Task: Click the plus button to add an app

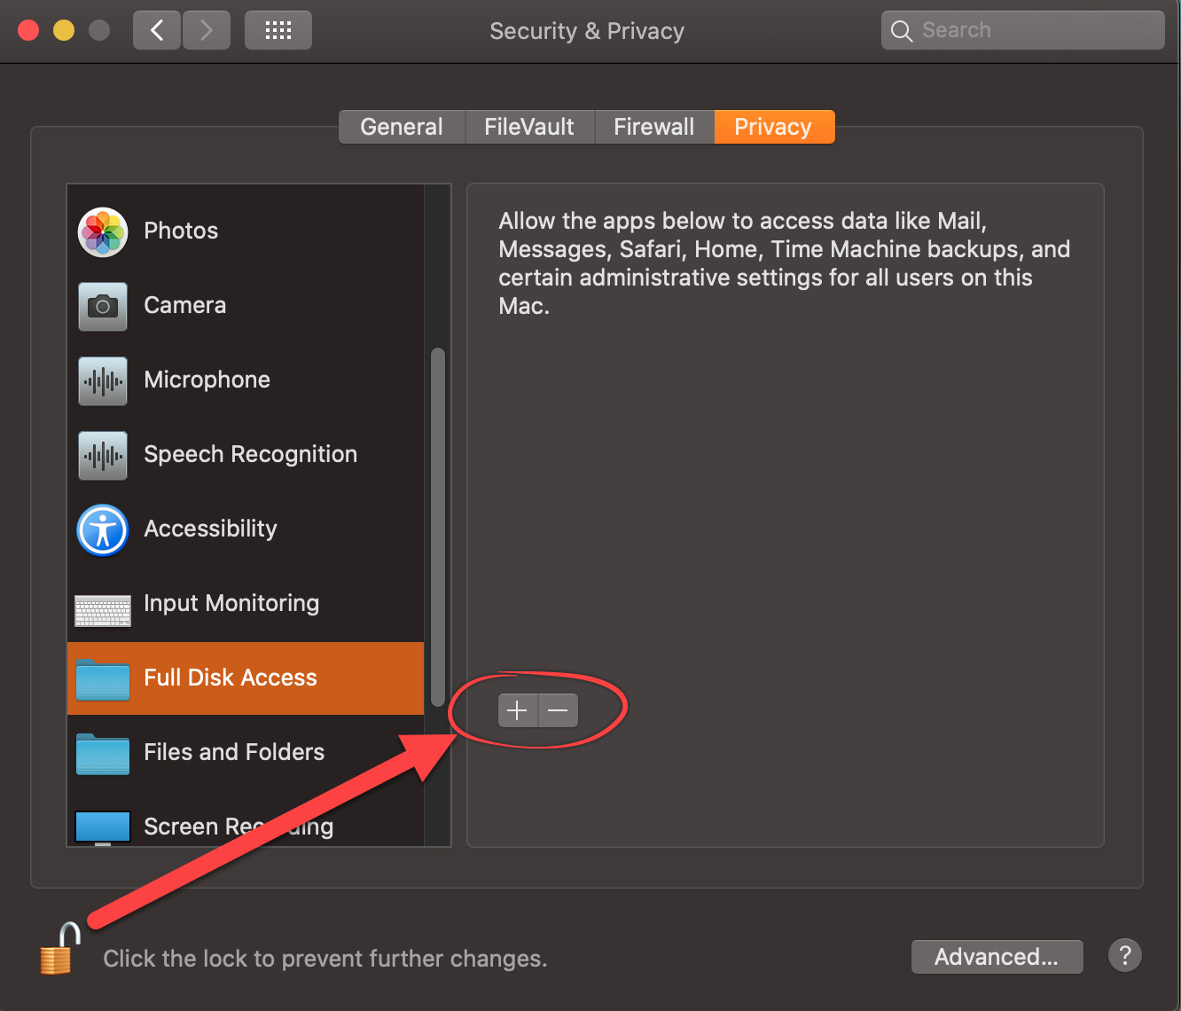Action: (518, 710)
